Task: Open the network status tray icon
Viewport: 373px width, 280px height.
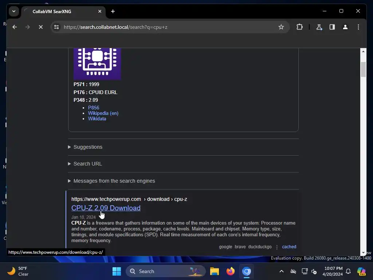Action: click(305, 271)
